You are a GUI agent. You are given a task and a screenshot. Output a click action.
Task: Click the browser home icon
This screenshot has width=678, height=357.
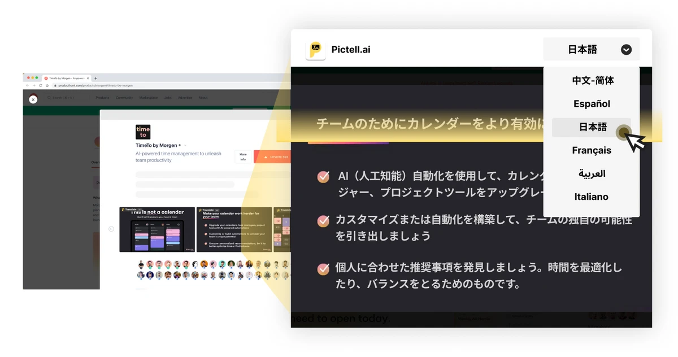47,85
